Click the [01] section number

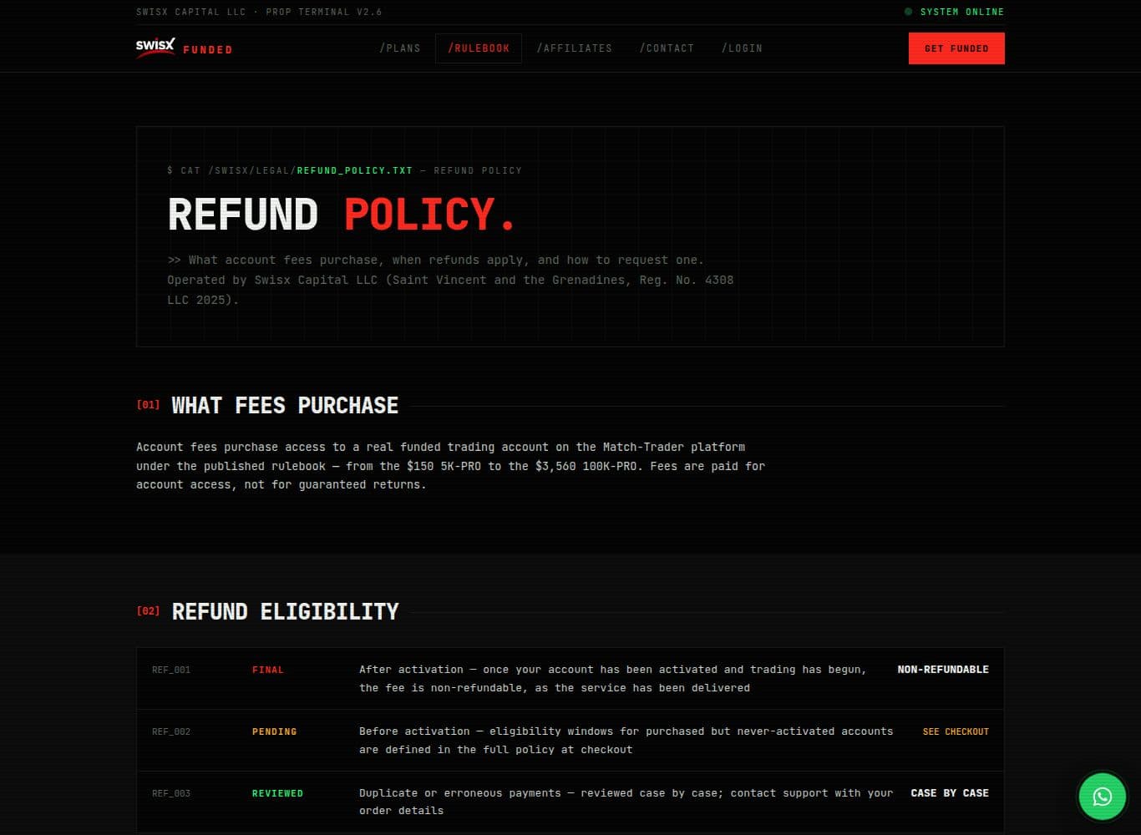click(x=148, y=405)
